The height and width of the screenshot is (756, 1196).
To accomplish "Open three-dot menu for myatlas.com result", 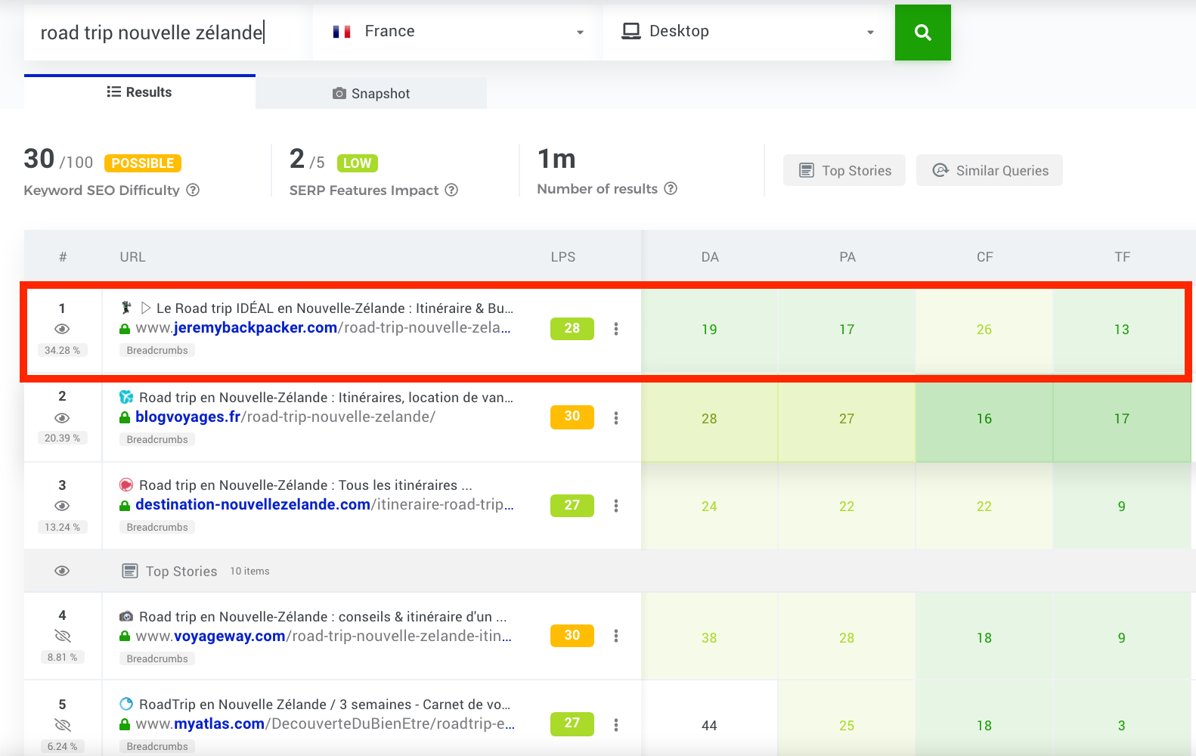I will pos(616,725).
